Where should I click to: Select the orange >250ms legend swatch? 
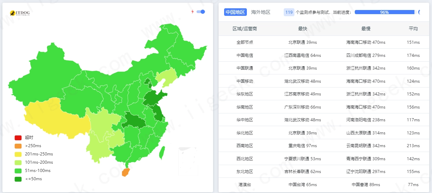pyautogui.click(x=18, y=146)
